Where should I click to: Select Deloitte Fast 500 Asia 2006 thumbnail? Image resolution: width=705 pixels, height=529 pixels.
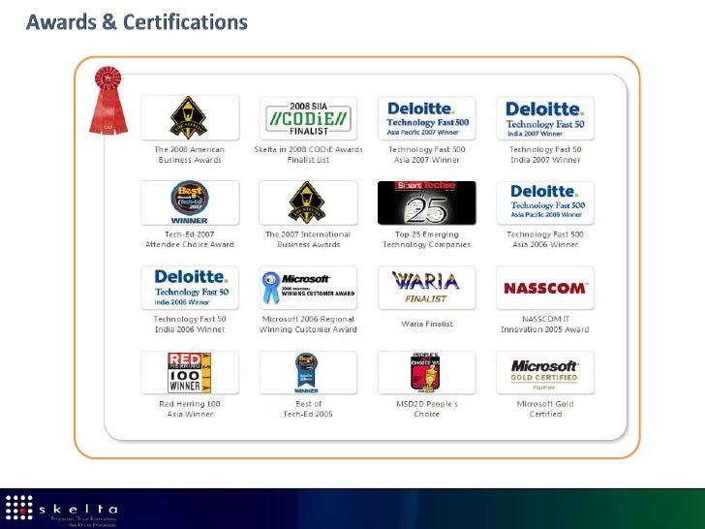[x=544, y=203]
